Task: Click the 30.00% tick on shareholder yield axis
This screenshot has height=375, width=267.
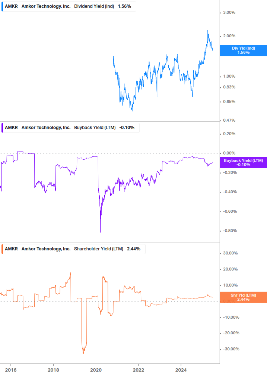Action: [x=230, y=253]
